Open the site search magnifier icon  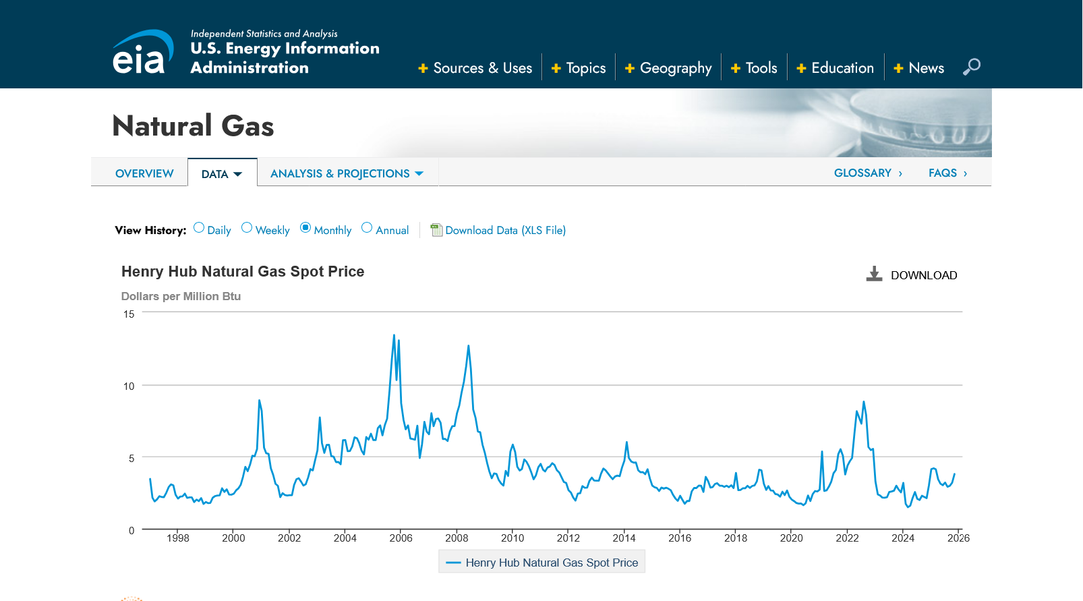(971, 67)
